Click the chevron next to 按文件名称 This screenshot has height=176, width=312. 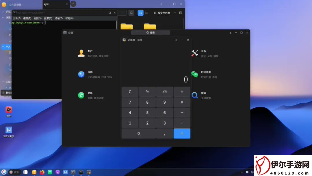(175, 13)
